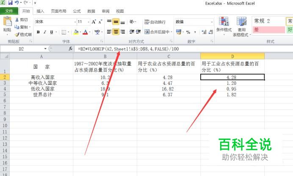Screen dimensions: 293x176
Task: Toggle right text alignment
Action: 123,32
